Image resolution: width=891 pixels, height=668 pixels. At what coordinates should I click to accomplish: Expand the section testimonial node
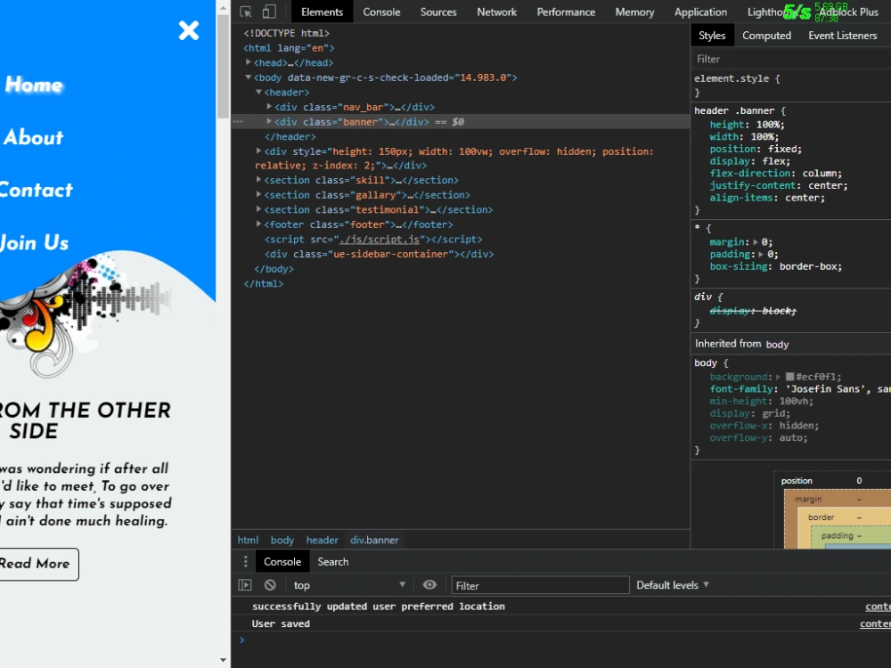click(258, 209)
